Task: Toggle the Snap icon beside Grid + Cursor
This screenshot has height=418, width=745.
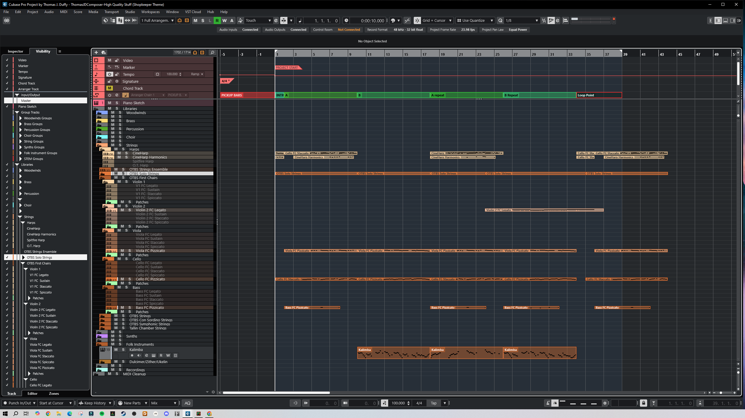Action: point(417,21)
